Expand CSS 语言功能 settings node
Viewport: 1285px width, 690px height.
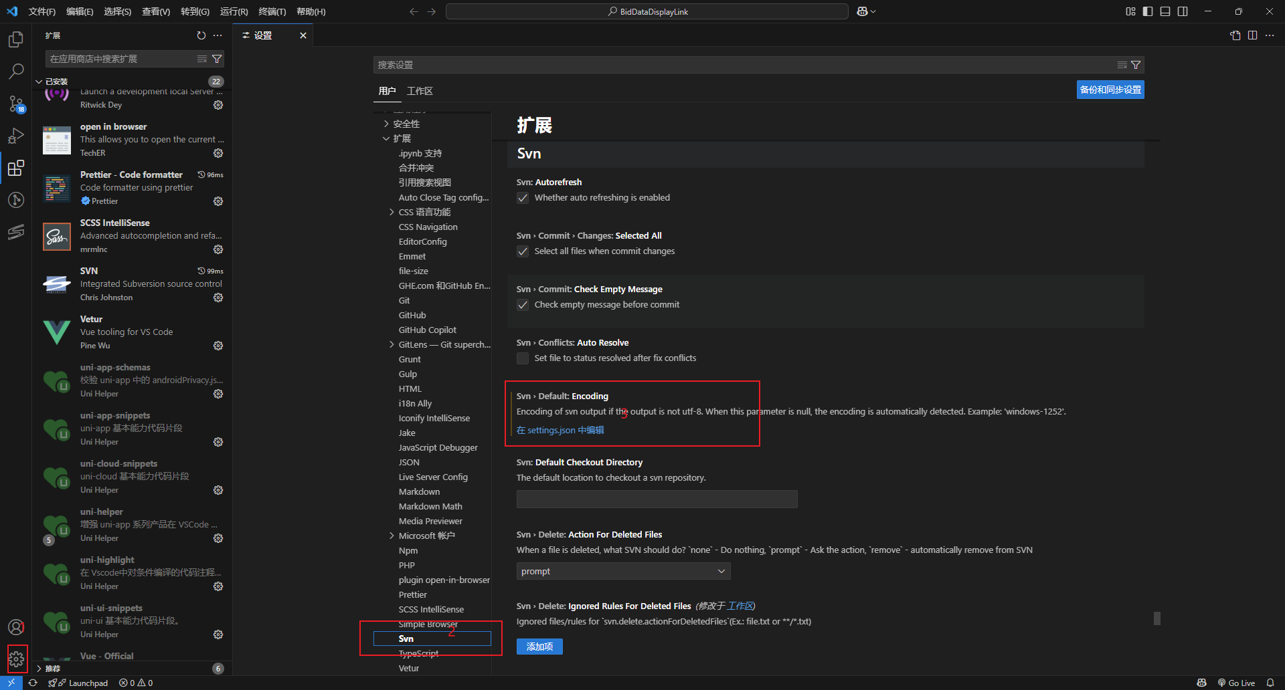point(392,212)
